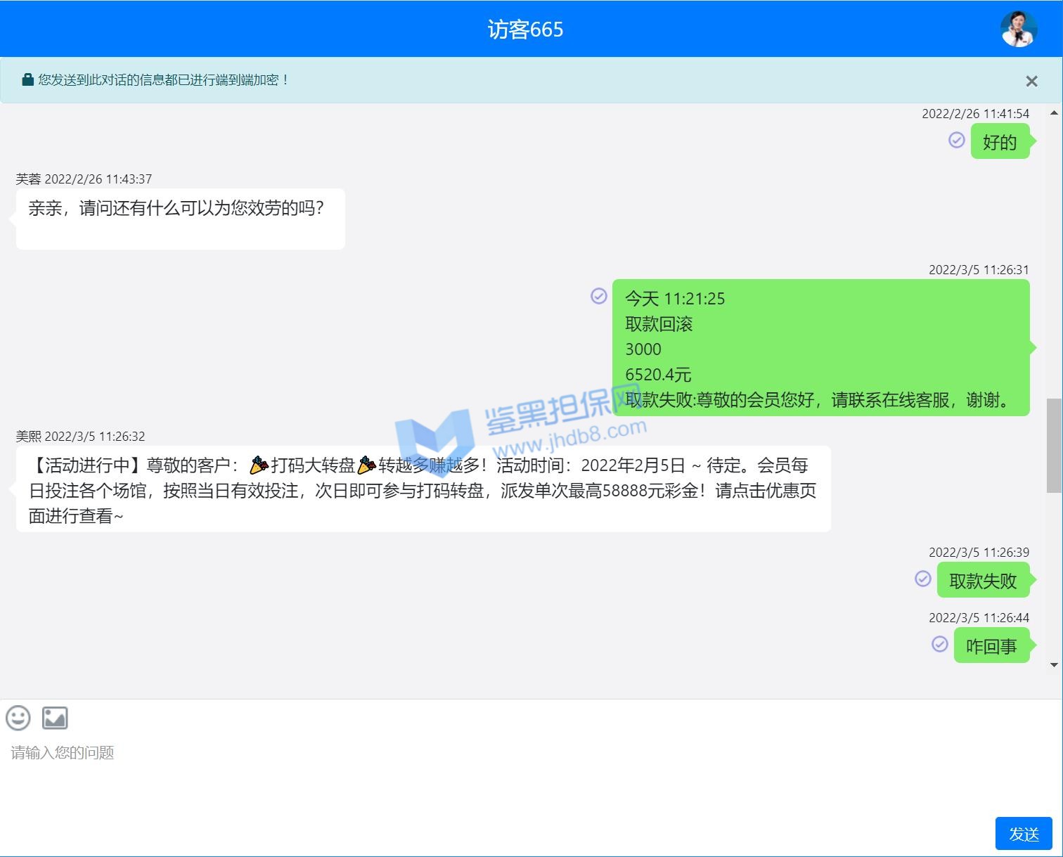This screenshot has height=857, width=1063.
Task: Click the chat scrollbar thumb
Action: click(1054, 445)
